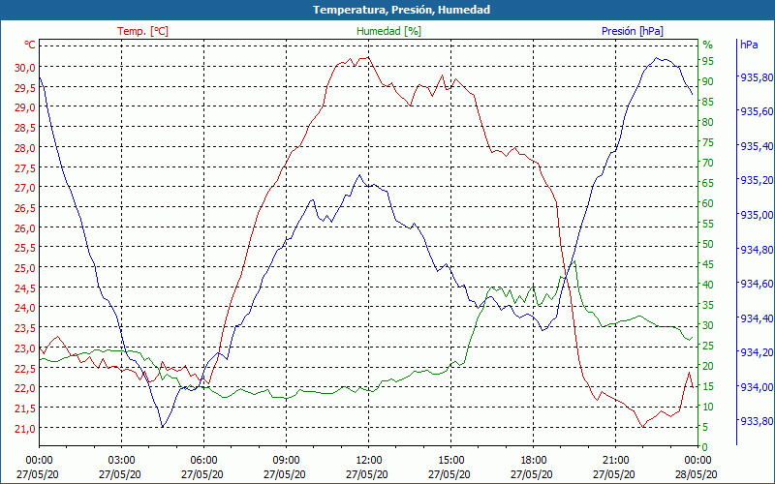Click temperature axis value 26,0
Image resolution: width=775 pixels, height=484 pixels.
[x=24, y=228]
